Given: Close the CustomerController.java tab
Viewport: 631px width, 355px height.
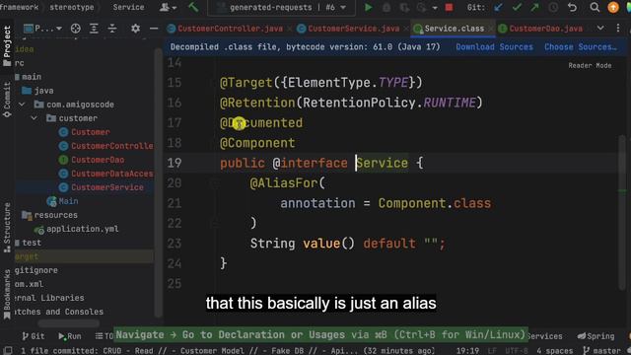Looking at the screenshot, I should (289, 29).
